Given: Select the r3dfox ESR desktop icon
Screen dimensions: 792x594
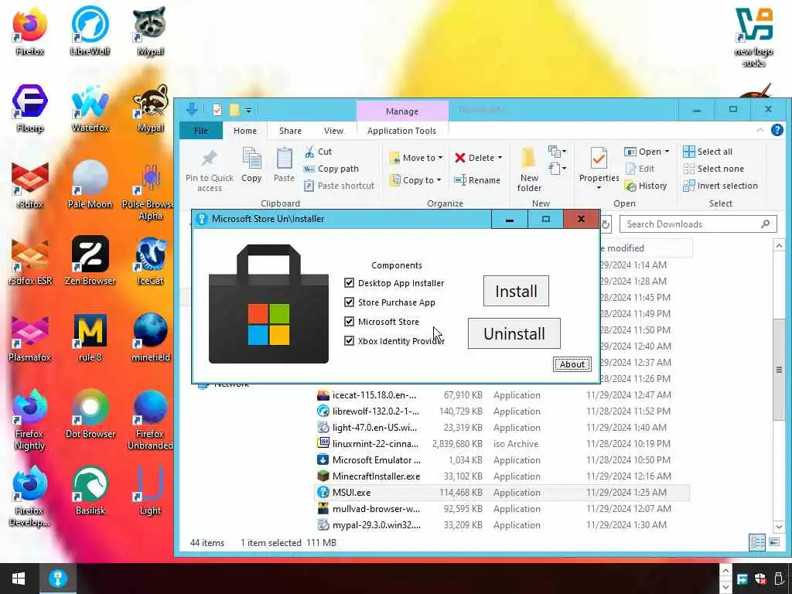Looking at the screenshot, I should tap(30, 261).
